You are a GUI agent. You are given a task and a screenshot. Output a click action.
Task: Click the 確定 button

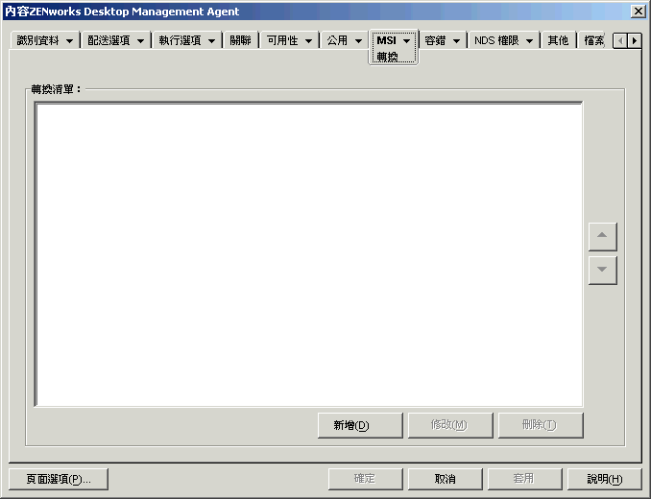[x=366, y=479]
